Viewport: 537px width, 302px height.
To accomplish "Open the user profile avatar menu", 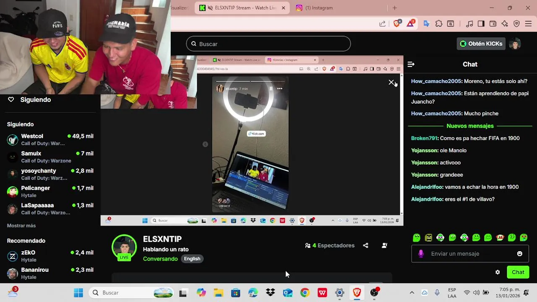I will (515, 44).
